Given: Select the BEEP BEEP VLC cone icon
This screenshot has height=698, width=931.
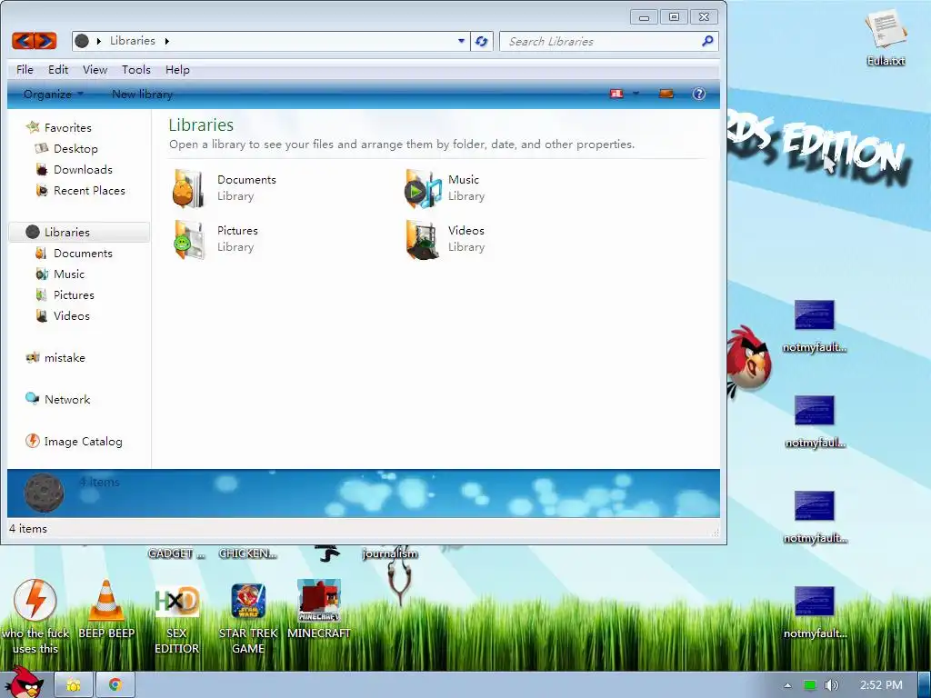Looking at the screenshot, I should (x=106, y=610).
